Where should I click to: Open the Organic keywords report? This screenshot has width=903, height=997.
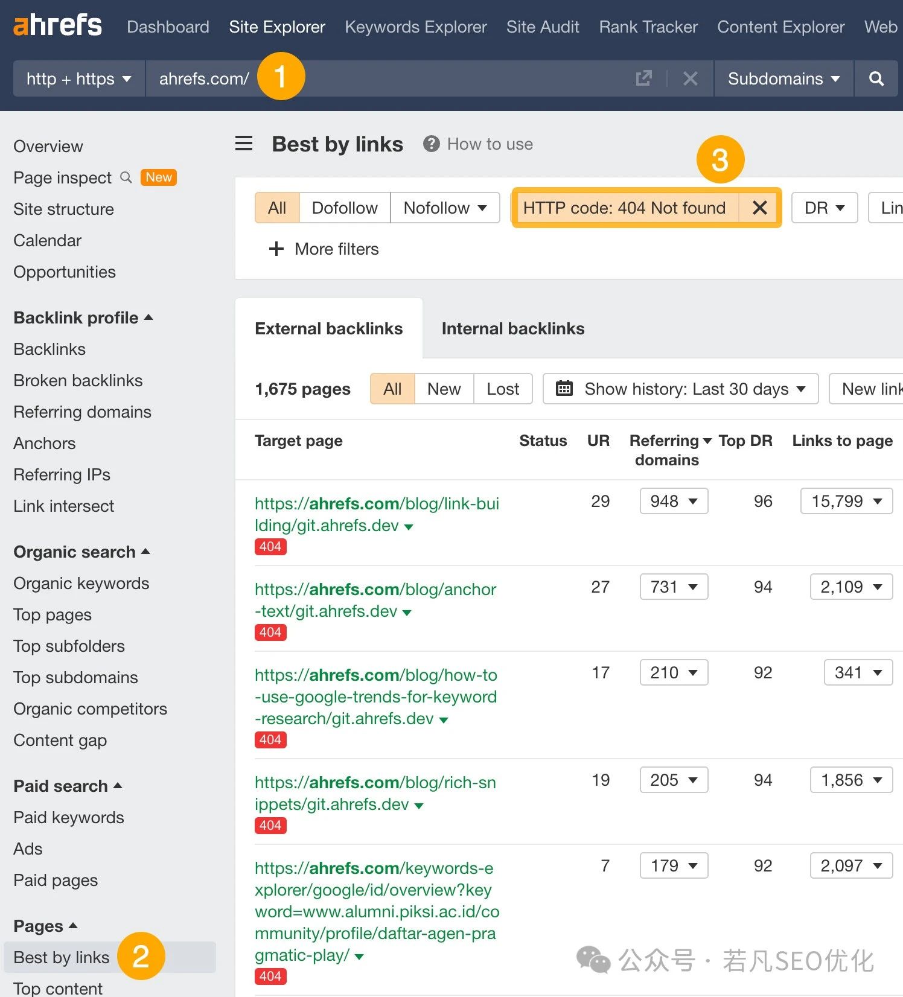[x=81, y=583]
